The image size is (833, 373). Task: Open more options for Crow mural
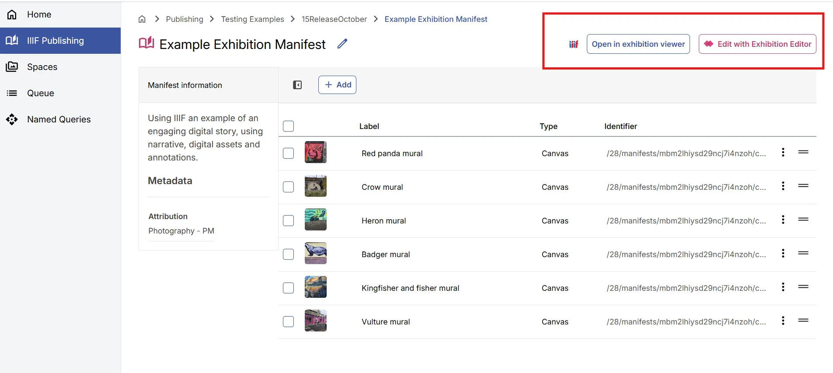click(783, 186)
